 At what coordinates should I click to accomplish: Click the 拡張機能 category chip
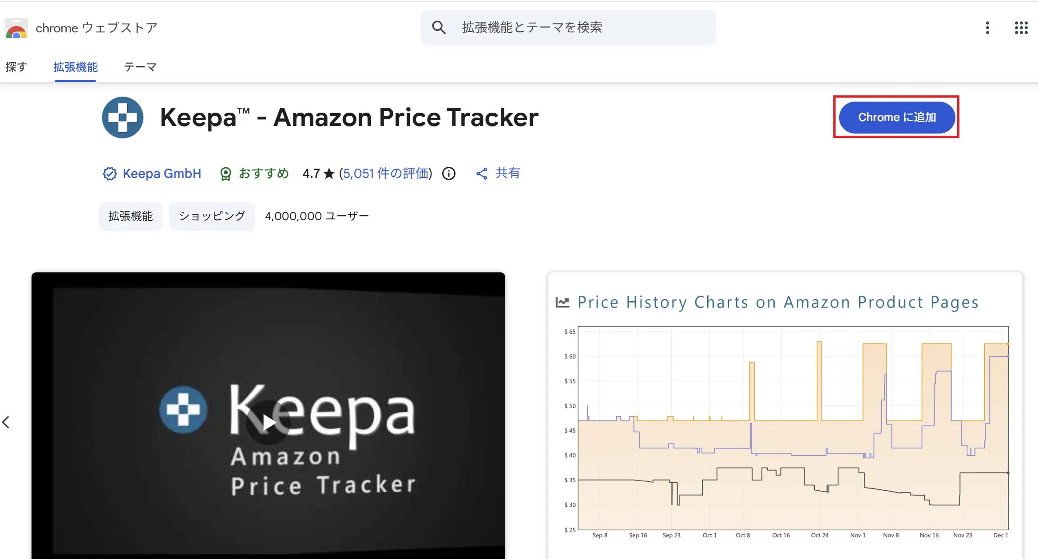(130, 216)
